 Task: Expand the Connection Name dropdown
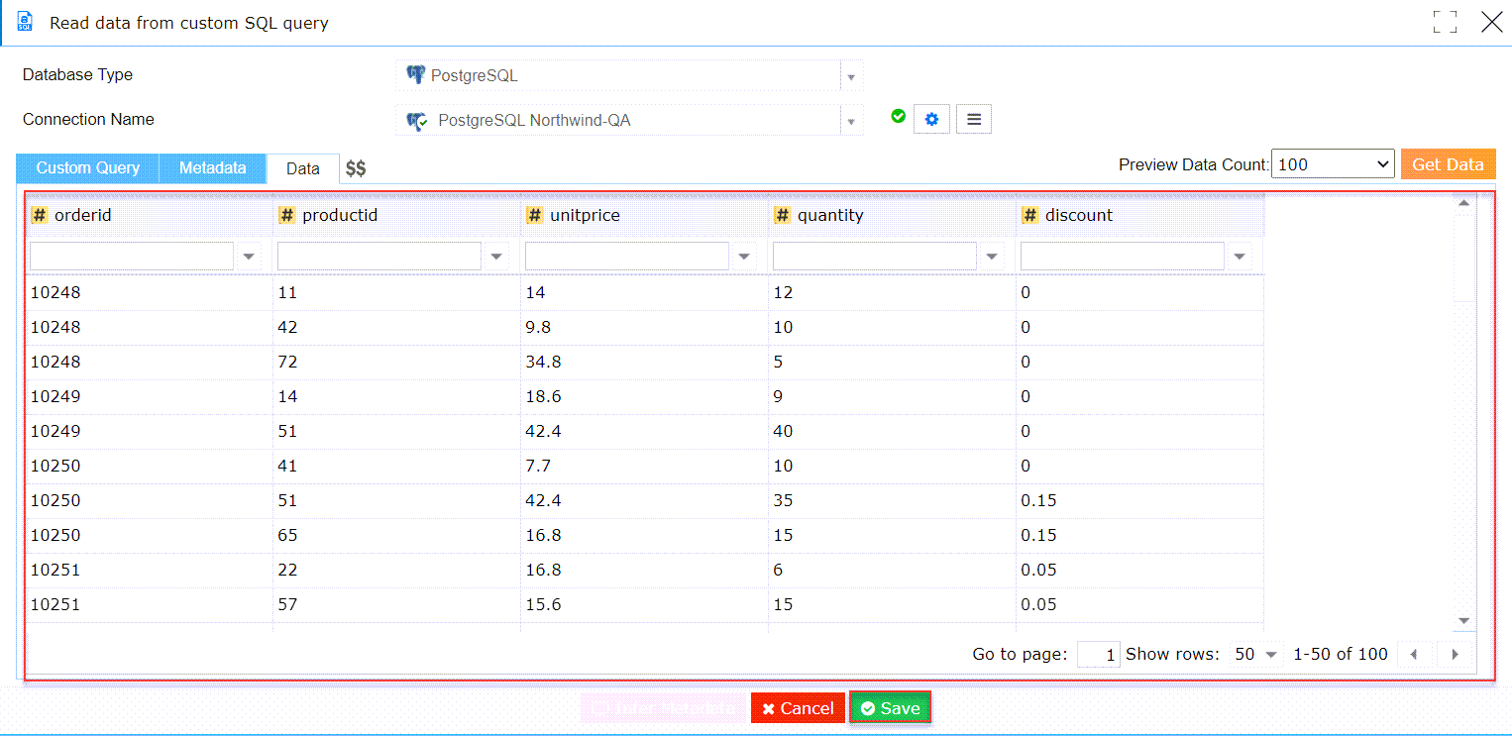851,122
